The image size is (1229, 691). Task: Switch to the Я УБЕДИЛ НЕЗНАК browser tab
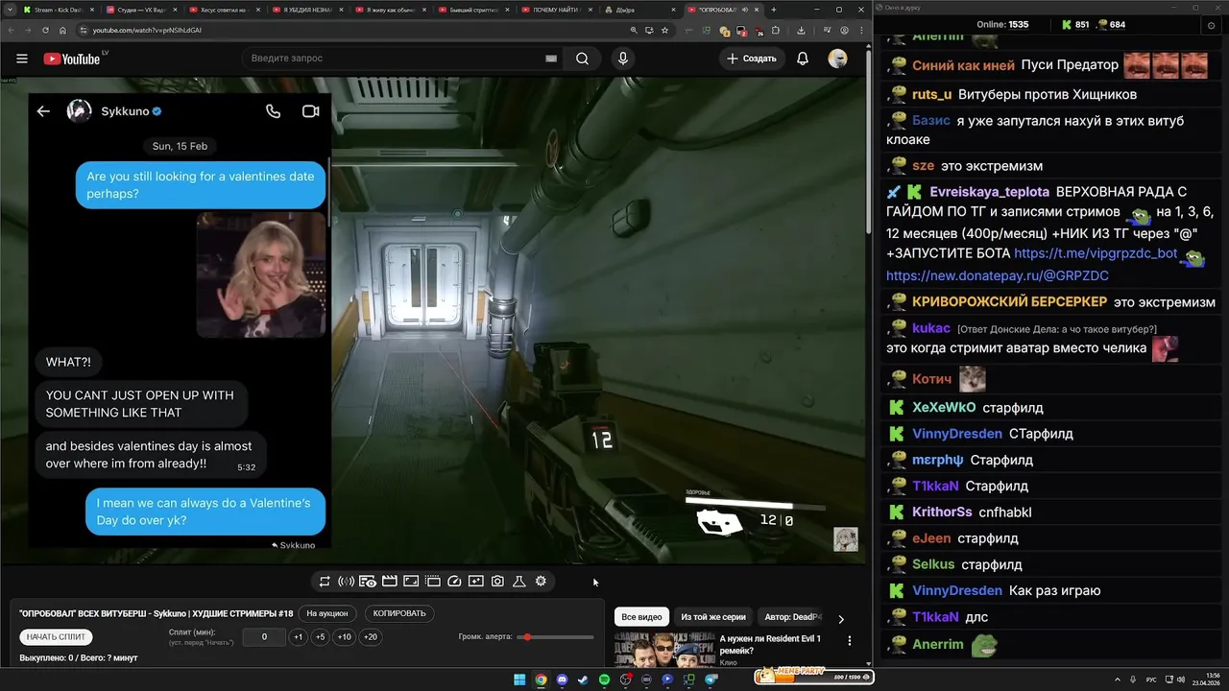pyautogui.click(x=307, y=10)
